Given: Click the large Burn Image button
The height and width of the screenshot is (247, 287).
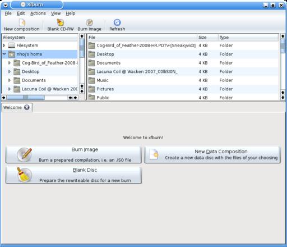Looking at the screenshot, I should pyautogui.click(x=73, y=154).
